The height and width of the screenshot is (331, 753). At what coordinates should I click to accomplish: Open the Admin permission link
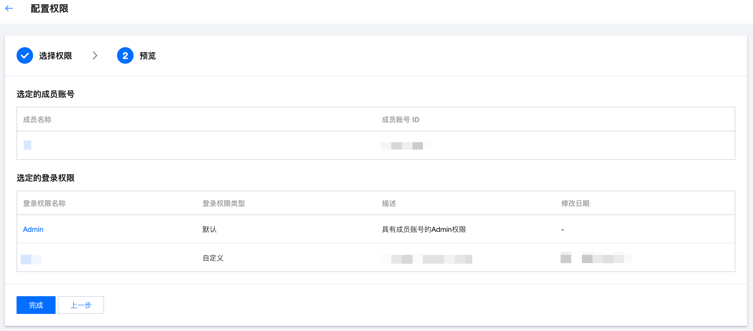coord(33,229)
